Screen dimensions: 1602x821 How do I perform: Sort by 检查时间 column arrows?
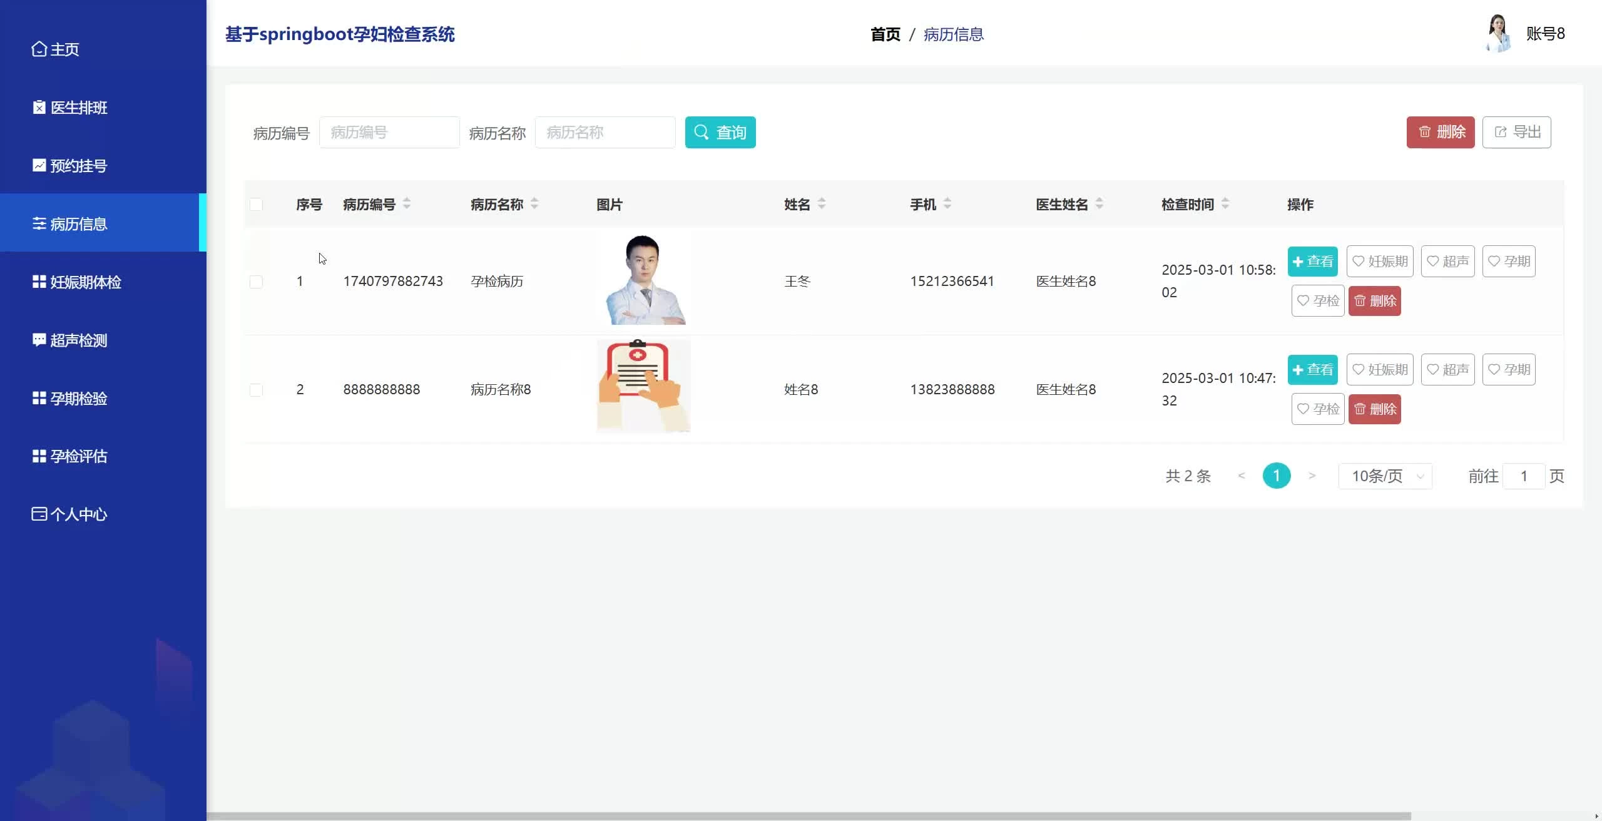(1225, 203)
